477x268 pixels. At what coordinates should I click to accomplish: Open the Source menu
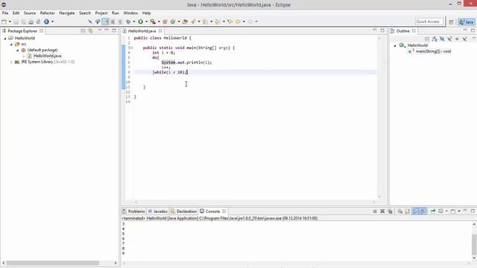[30, 13]
